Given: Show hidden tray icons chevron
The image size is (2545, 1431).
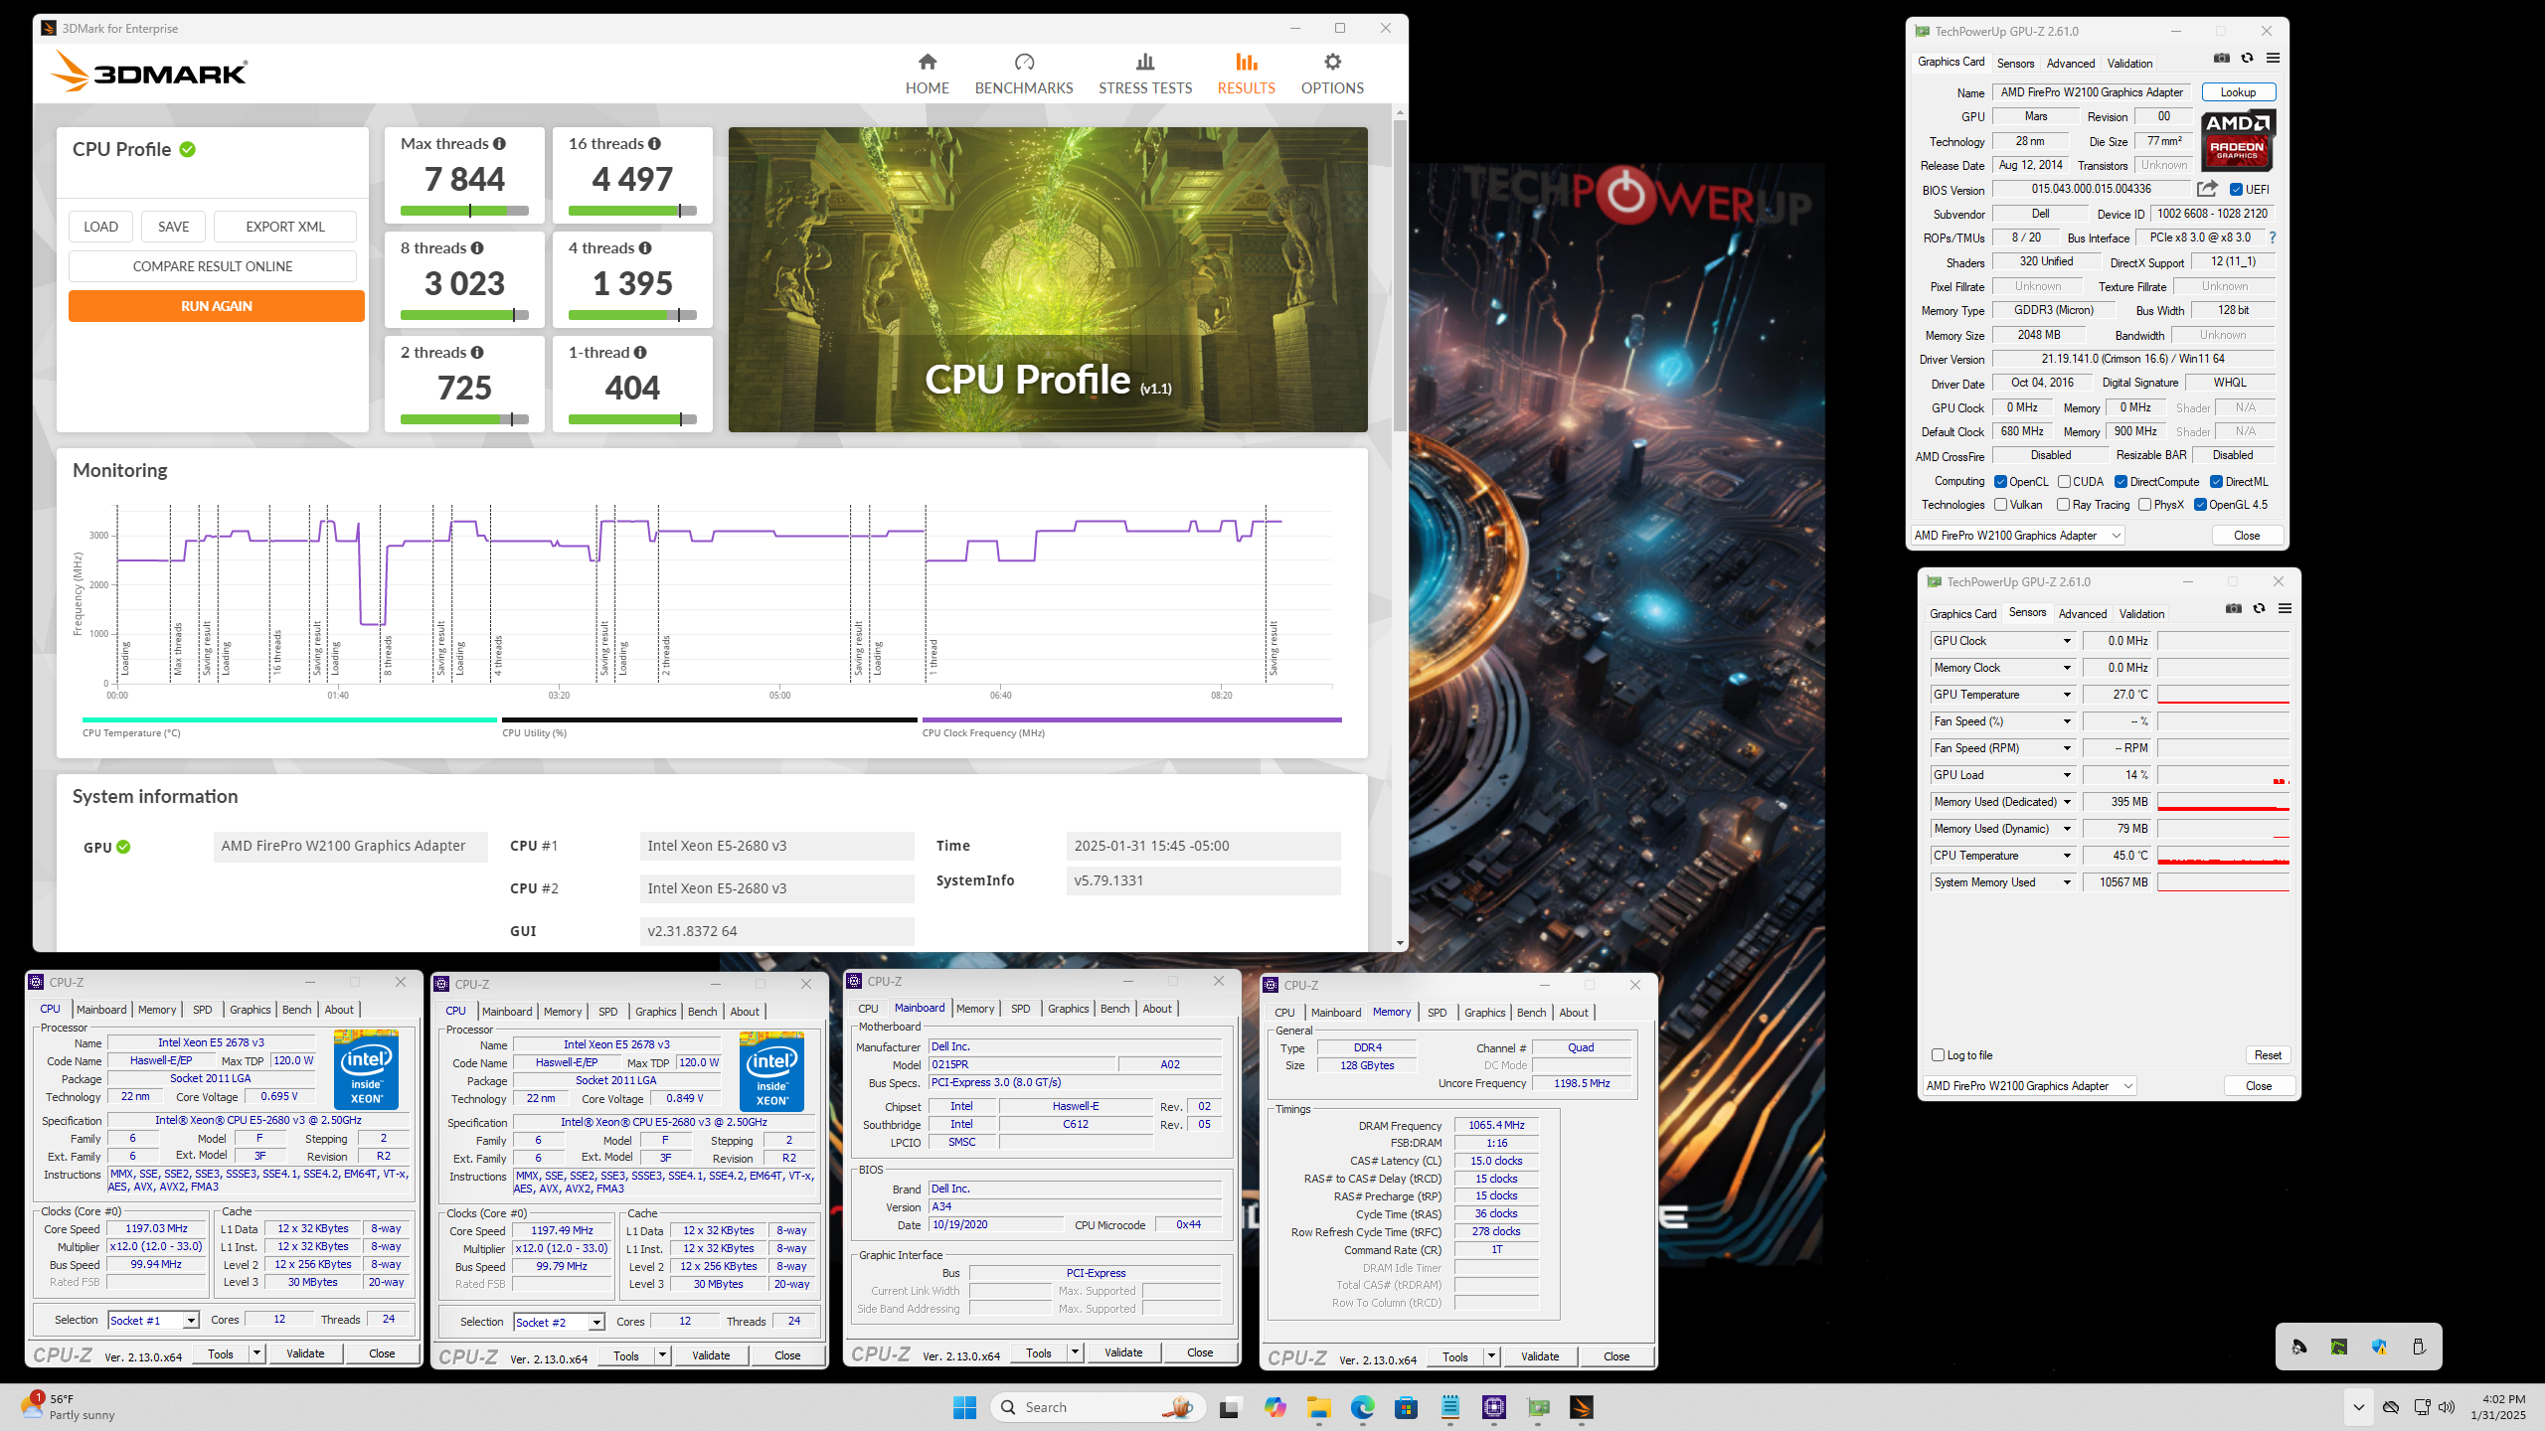Looking at the screenshot, I should tap(2358, 1407).
